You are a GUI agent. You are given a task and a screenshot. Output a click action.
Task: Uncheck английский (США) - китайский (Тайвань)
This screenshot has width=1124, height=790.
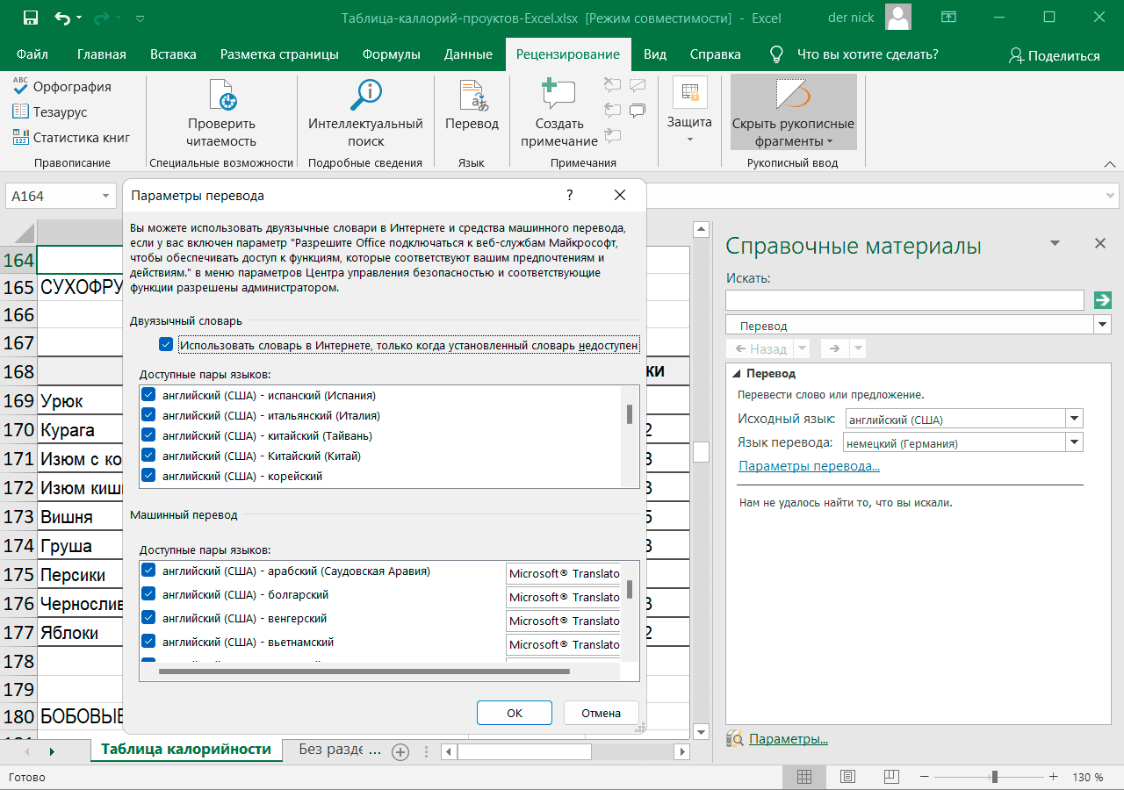(x=148, y=435)
